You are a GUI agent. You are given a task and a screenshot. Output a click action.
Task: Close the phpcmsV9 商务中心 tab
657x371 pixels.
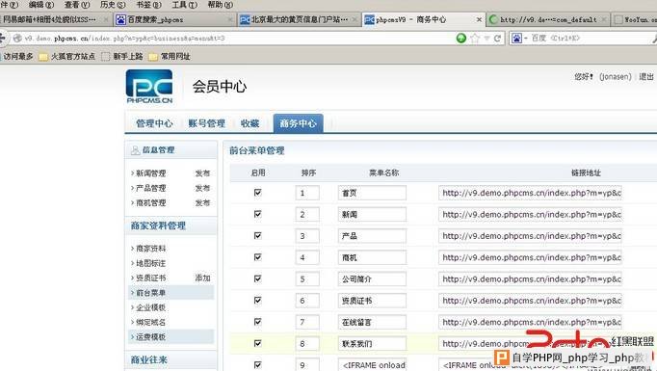[479, 19]
